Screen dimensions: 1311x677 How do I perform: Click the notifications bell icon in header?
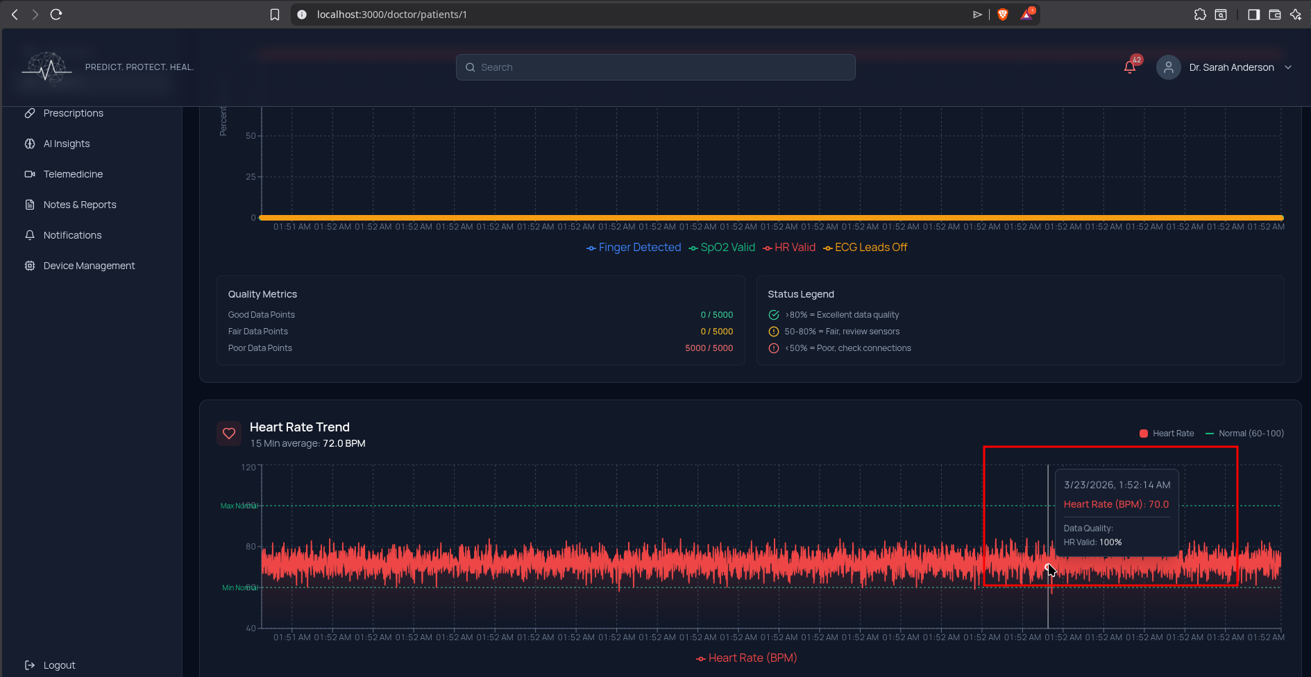coord(1129,67)
